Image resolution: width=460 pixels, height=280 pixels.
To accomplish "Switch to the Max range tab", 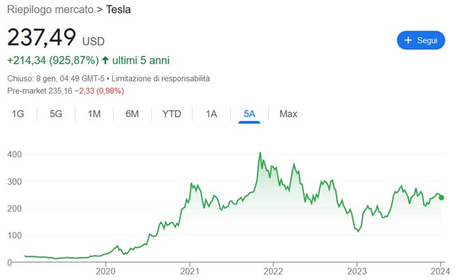I will click(x=289, y=114).
